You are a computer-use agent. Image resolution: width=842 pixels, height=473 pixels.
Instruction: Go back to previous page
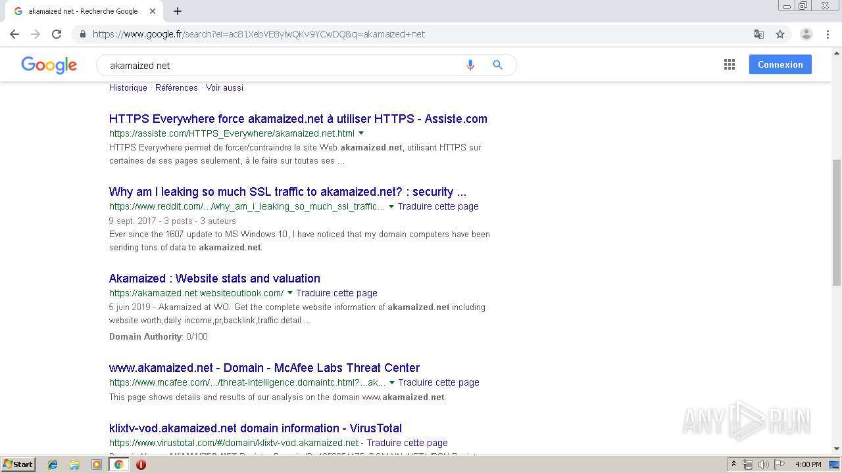(14, 34)
